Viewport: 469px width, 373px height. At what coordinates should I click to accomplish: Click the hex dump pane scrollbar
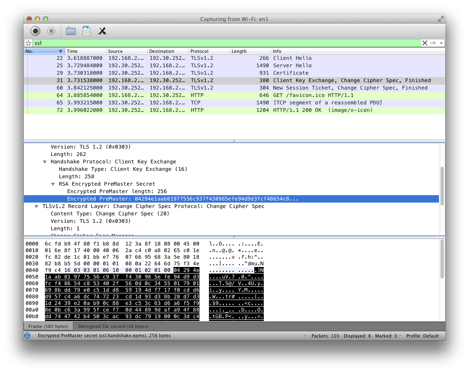click(442, 259)
